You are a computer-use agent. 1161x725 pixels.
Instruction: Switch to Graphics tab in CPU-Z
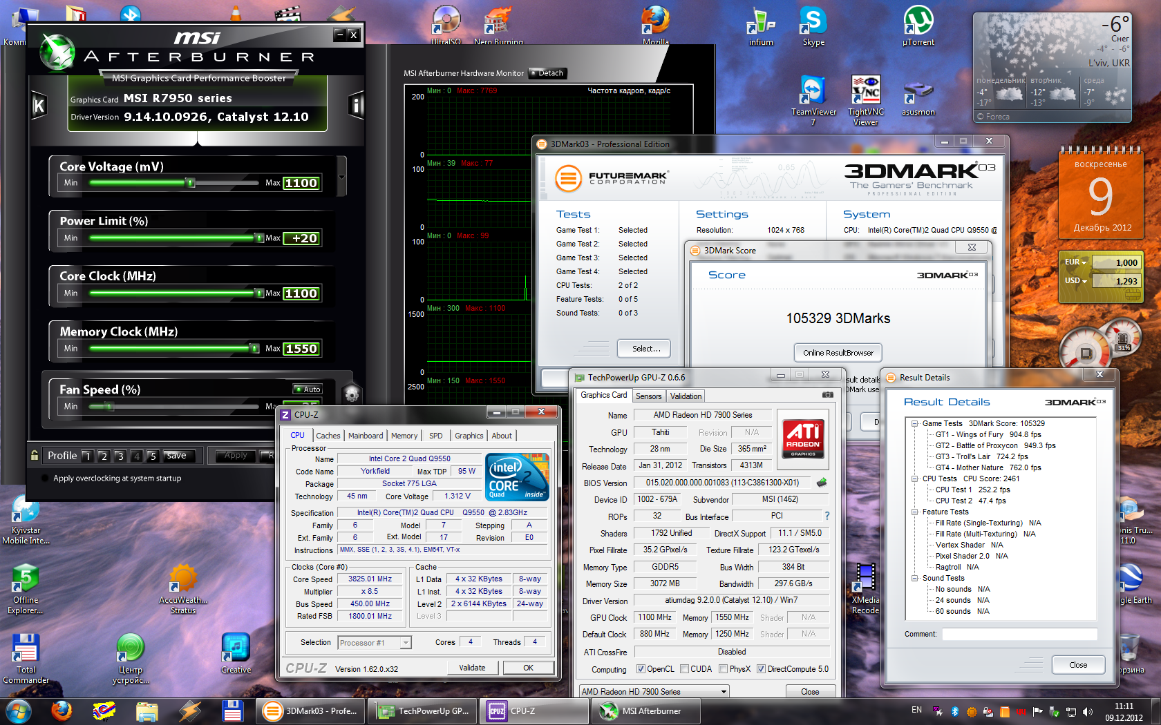(469, 436)
